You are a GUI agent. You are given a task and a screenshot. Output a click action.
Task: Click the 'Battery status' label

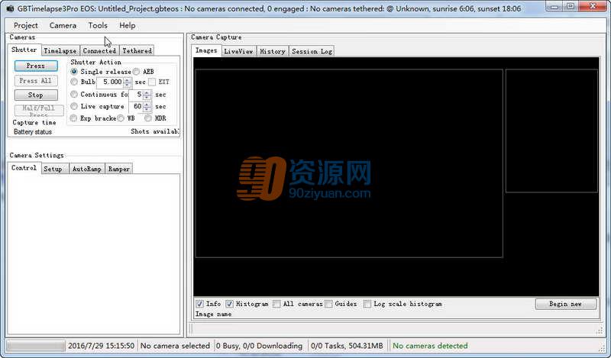pyautogui.click(x=33, y=132)
